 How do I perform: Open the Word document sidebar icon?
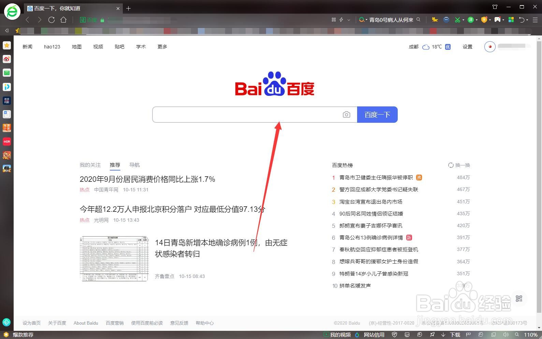7,114
